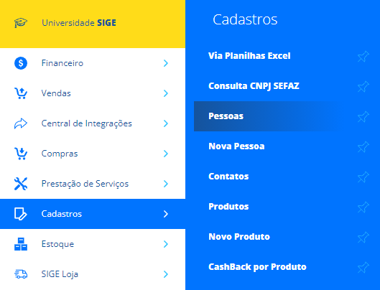Open the Produtos list entry
This screenshot has width=380, height=290.
point(228,207)
